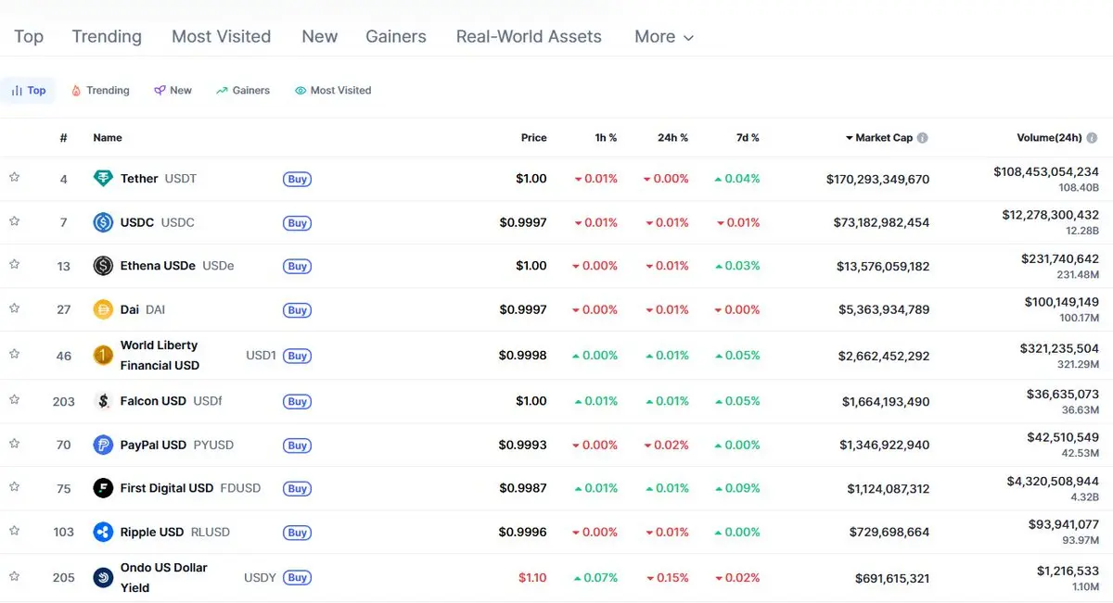Toggle the watchlist star for Falcon USD

tap(15, 399)
